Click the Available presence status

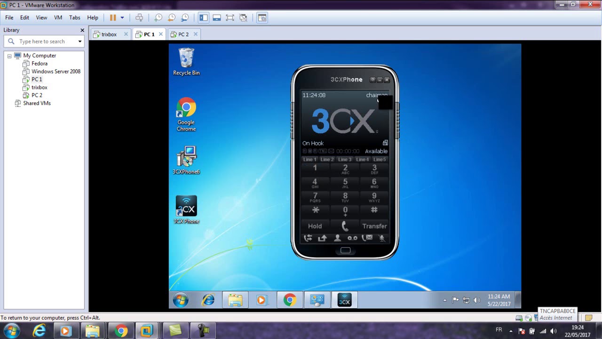[x=376, y=151]
